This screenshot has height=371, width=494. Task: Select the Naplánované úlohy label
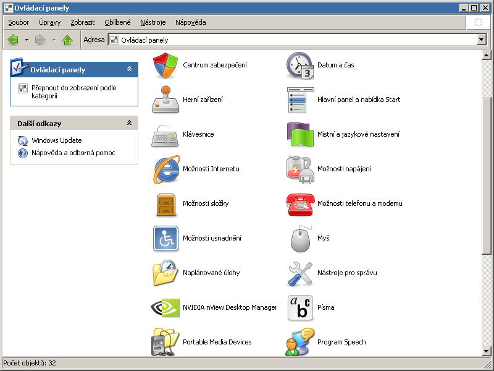tap(211, 273)
